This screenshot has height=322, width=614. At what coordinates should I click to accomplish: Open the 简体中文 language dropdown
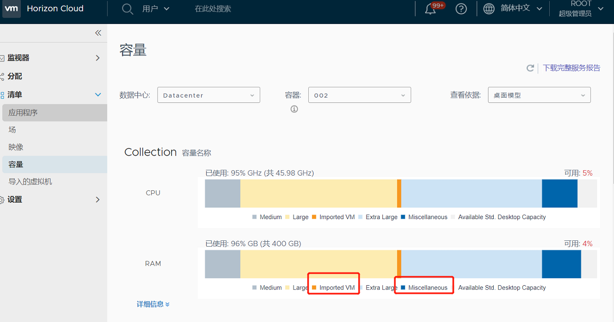click(521, 8)
